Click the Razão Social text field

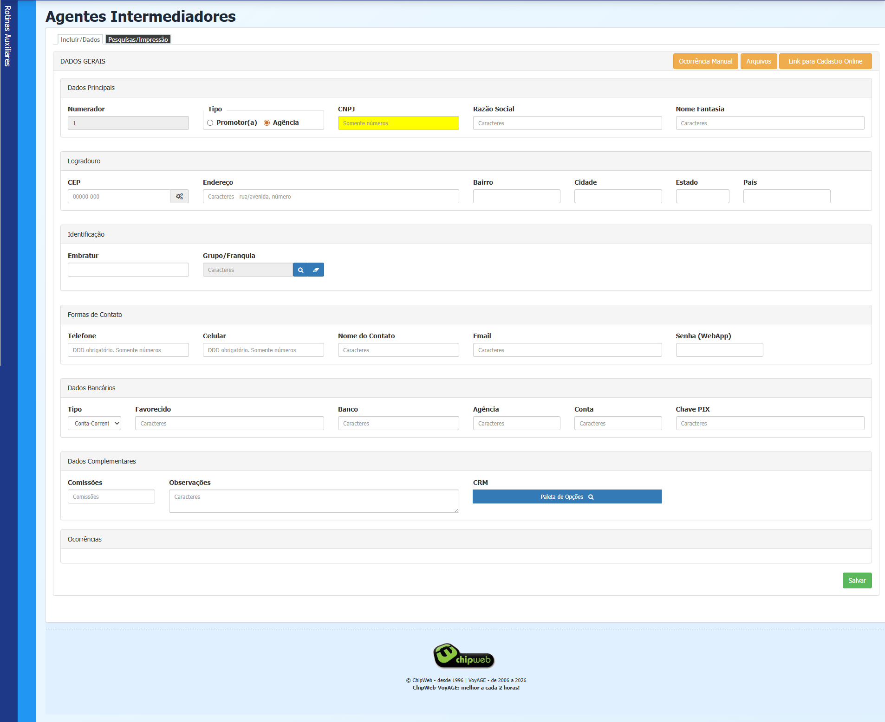tap(567, 123)
